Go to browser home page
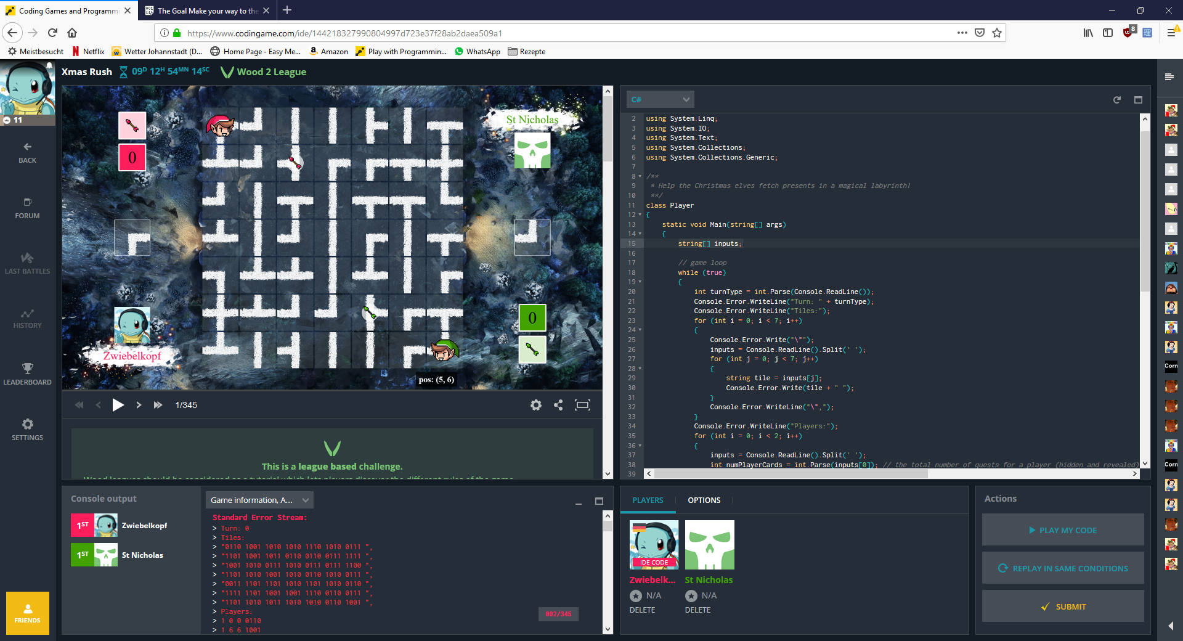This screenshot has width=1183, height=641. pos(72,33)
